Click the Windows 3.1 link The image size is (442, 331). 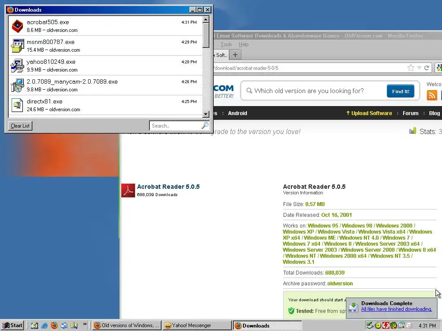tap(299, 262)
